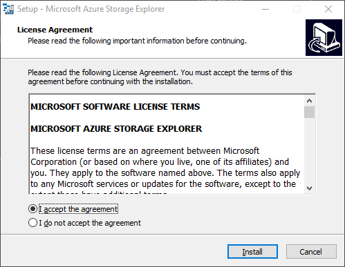345x267 pixels.
Task: Click the Cancel button
Action: coord(311,252)
